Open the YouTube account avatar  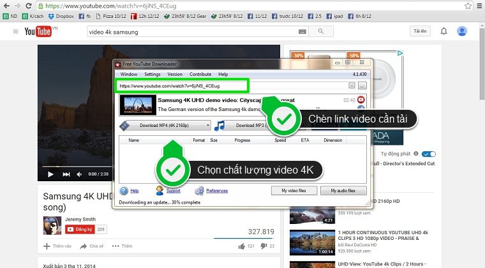tap(462, 31)
